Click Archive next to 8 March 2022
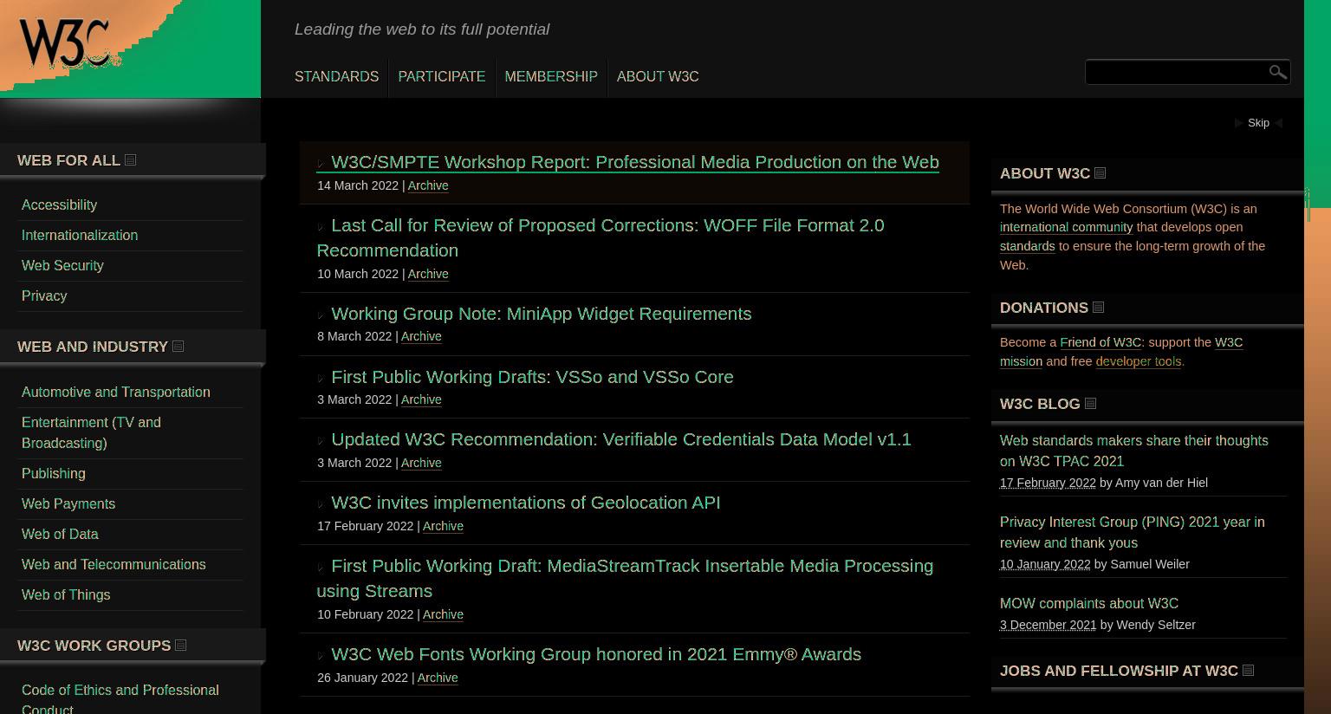The height and width of the screenshot is (714, 1331). [421, 336]
